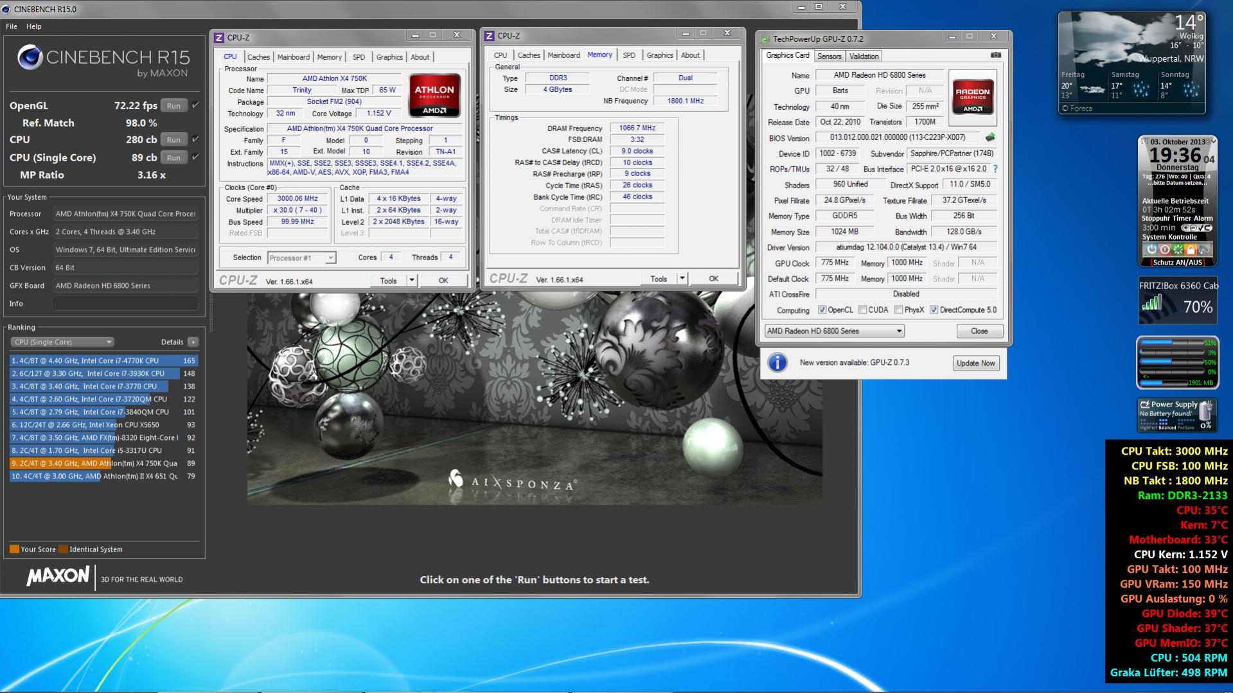The width and height of the screenshot is (1233, 693).
Task: Click the Bus Interface question mark icon
Action: [995, 169]
